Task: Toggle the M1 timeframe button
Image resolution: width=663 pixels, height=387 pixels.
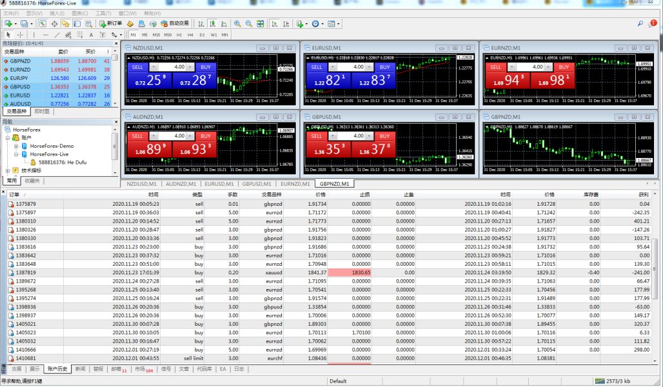Action: (x=134, y=35)
